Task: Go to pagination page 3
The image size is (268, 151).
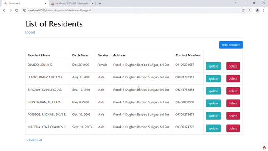Action: click(29, 140)
